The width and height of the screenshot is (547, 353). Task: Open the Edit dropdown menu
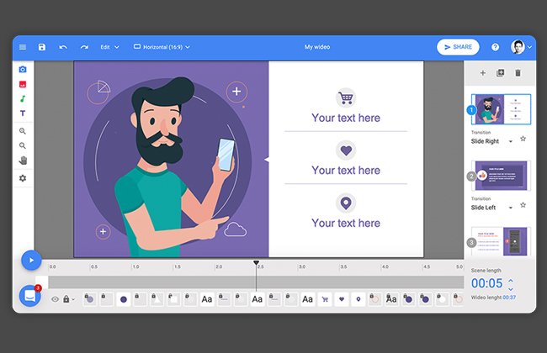click(109, 47)
